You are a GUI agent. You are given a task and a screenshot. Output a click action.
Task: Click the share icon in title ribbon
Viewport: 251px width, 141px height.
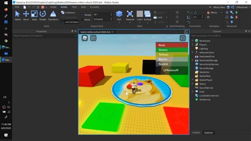tap(233, 7)
